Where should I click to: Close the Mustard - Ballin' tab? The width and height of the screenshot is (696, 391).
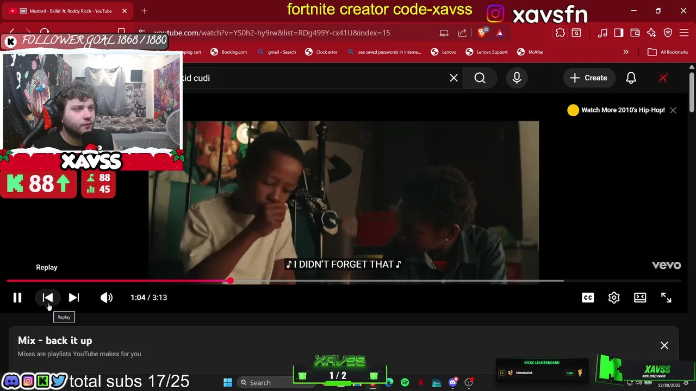(125, 11)
